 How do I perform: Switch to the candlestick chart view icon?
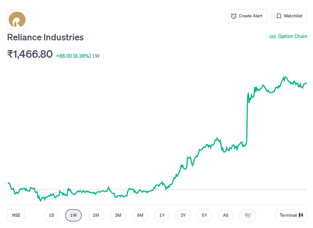(x=248, y=215)
